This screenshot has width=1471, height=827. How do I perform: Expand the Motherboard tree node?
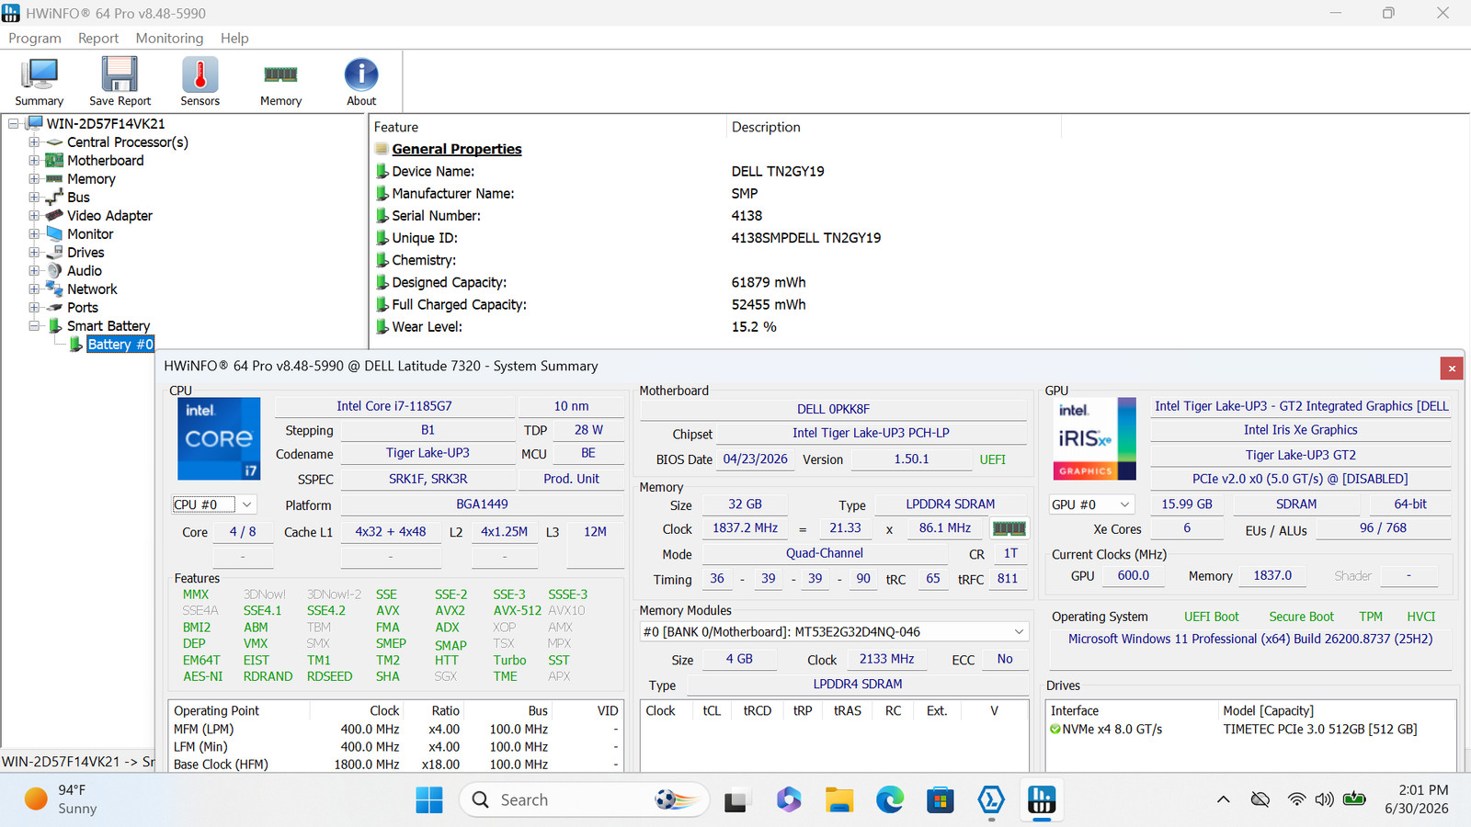34,161
